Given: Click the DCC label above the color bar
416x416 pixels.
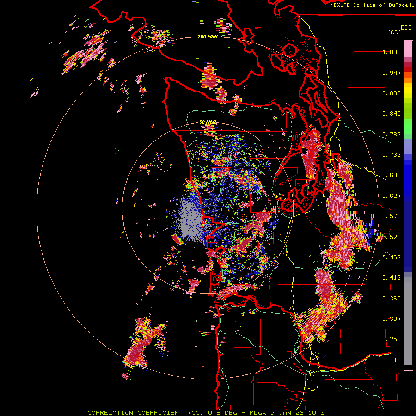Looking at the screenshot, I should (406, 28).
